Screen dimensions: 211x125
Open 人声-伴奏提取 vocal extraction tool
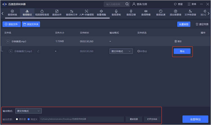(x=87, y=13)
